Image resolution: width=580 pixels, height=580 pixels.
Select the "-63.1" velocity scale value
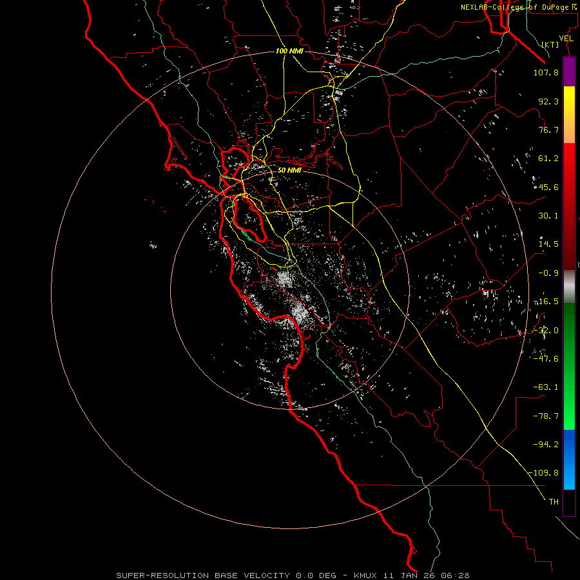coord(546,387)
